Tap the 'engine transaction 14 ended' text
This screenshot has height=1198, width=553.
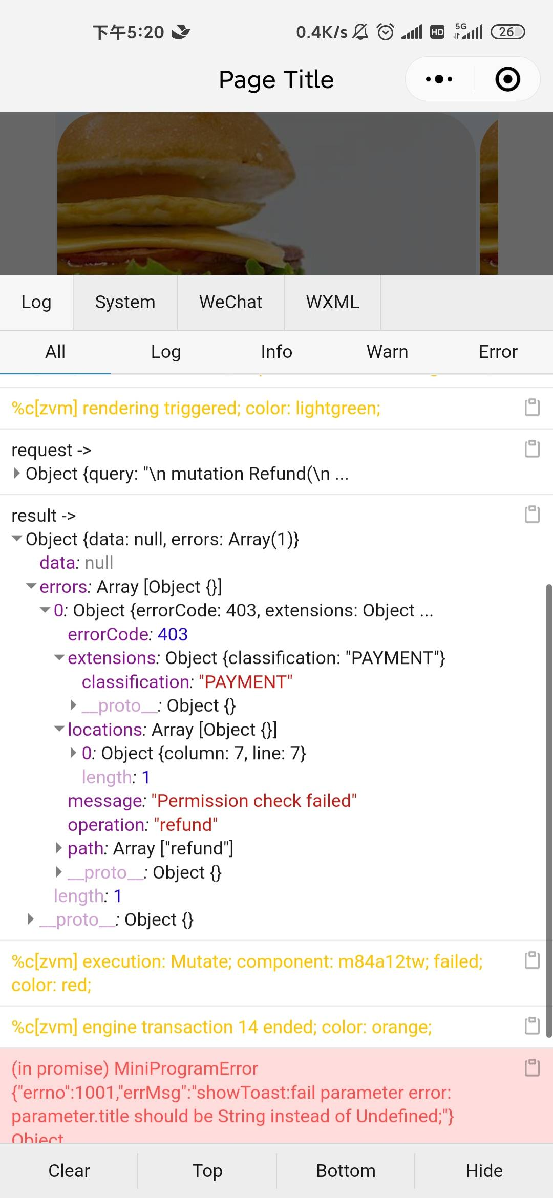[x=222, y=1027]
